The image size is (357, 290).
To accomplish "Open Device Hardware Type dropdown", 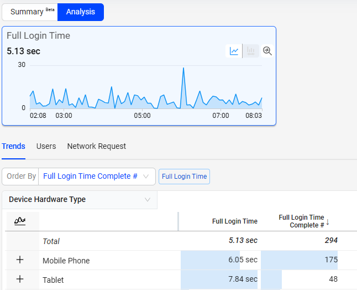I will pos(80,199).
